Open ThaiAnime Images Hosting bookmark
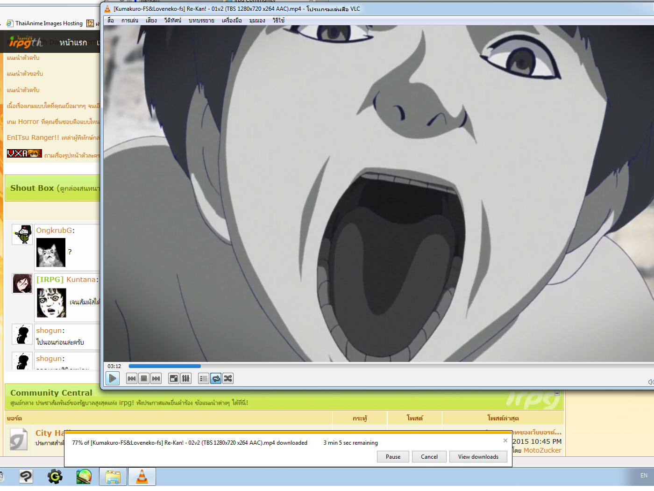The height and width of the screenshot is (491, 654). coord(44,23)
